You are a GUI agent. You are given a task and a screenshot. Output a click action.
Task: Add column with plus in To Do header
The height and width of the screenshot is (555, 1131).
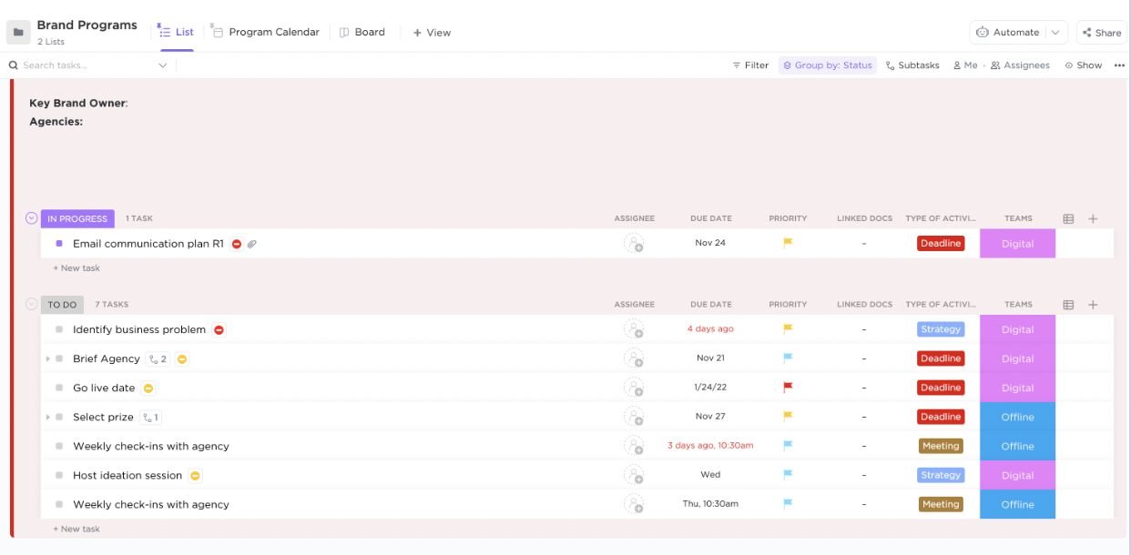coord(1093,305)
